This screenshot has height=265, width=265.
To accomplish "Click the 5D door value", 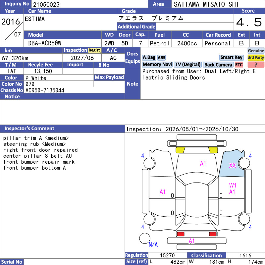I will tap(125, 43).
